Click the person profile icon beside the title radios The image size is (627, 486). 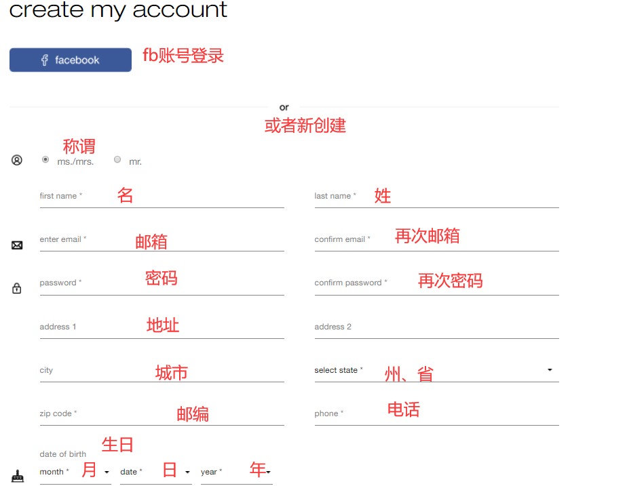[17, 160]
